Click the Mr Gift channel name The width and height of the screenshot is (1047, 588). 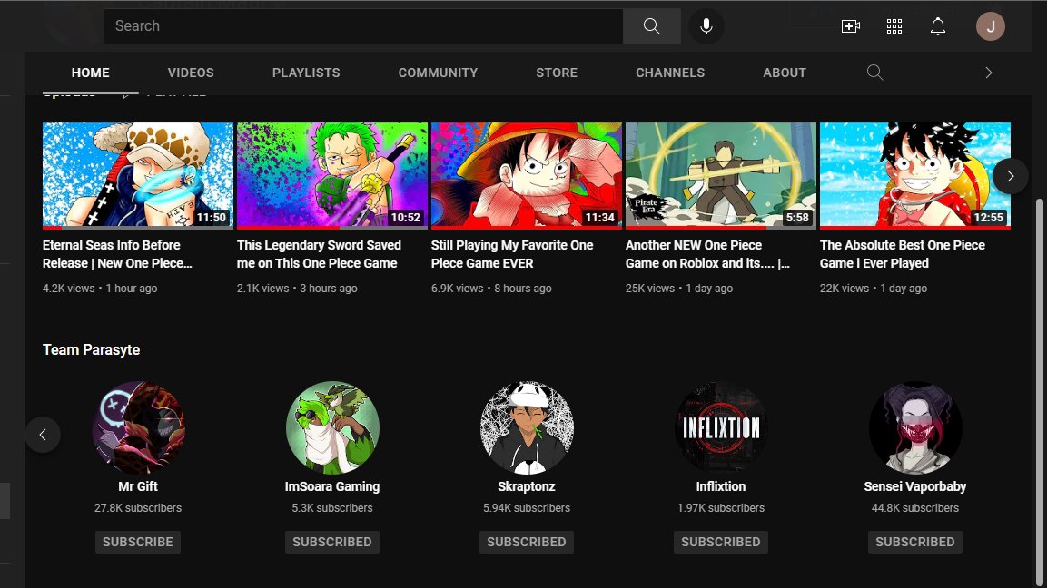tap(137, 486)
